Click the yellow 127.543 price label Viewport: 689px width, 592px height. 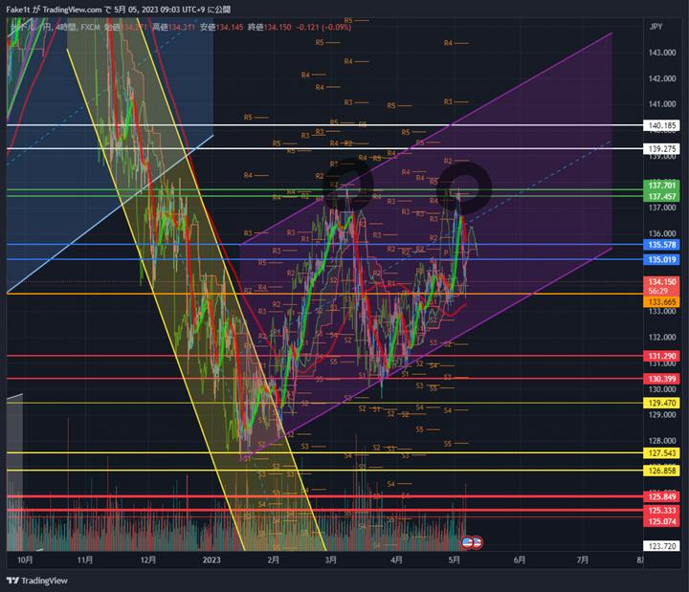pos(662,453)
